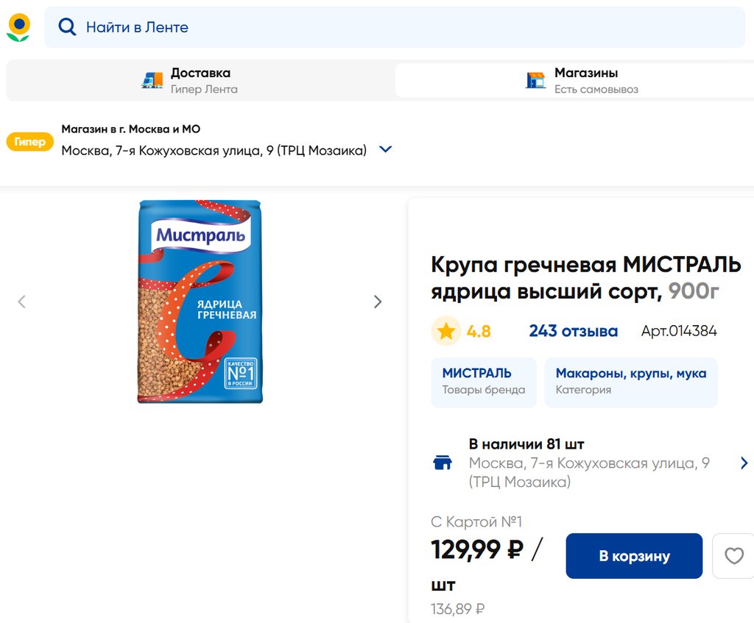Image resolution: width=754 pixels, height=623 pixels.
Task: Open the 243 отзыва reviews link
Action: pyautogui.click(x=573, y=331)
